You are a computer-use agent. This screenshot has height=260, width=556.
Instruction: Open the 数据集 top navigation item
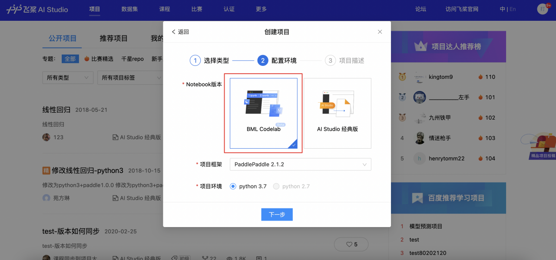coord(129,9)
